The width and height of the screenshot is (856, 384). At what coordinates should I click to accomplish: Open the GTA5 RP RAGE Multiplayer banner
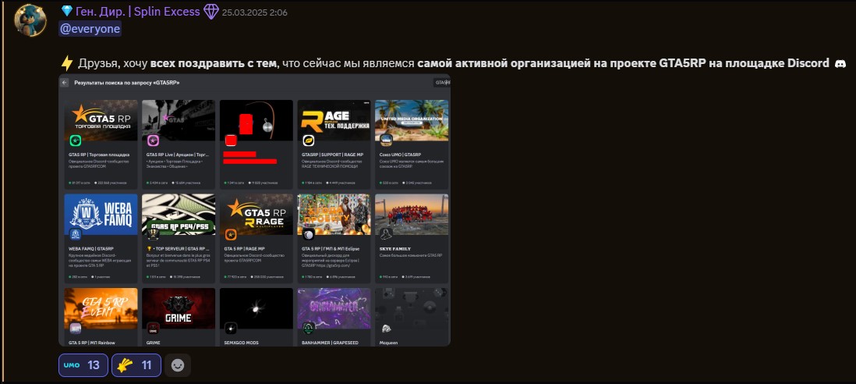(x=256, y=214)
